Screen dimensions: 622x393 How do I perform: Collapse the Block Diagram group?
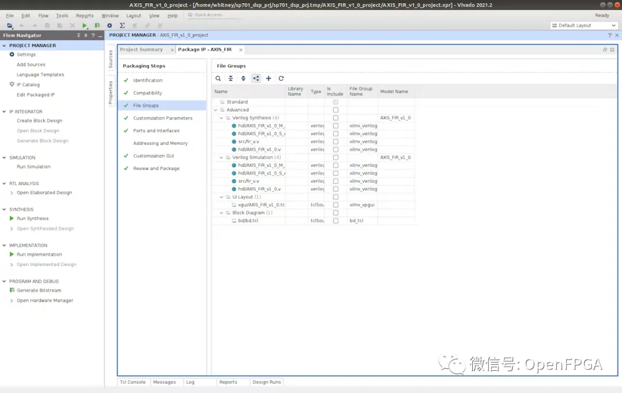(x=221, y=213)
